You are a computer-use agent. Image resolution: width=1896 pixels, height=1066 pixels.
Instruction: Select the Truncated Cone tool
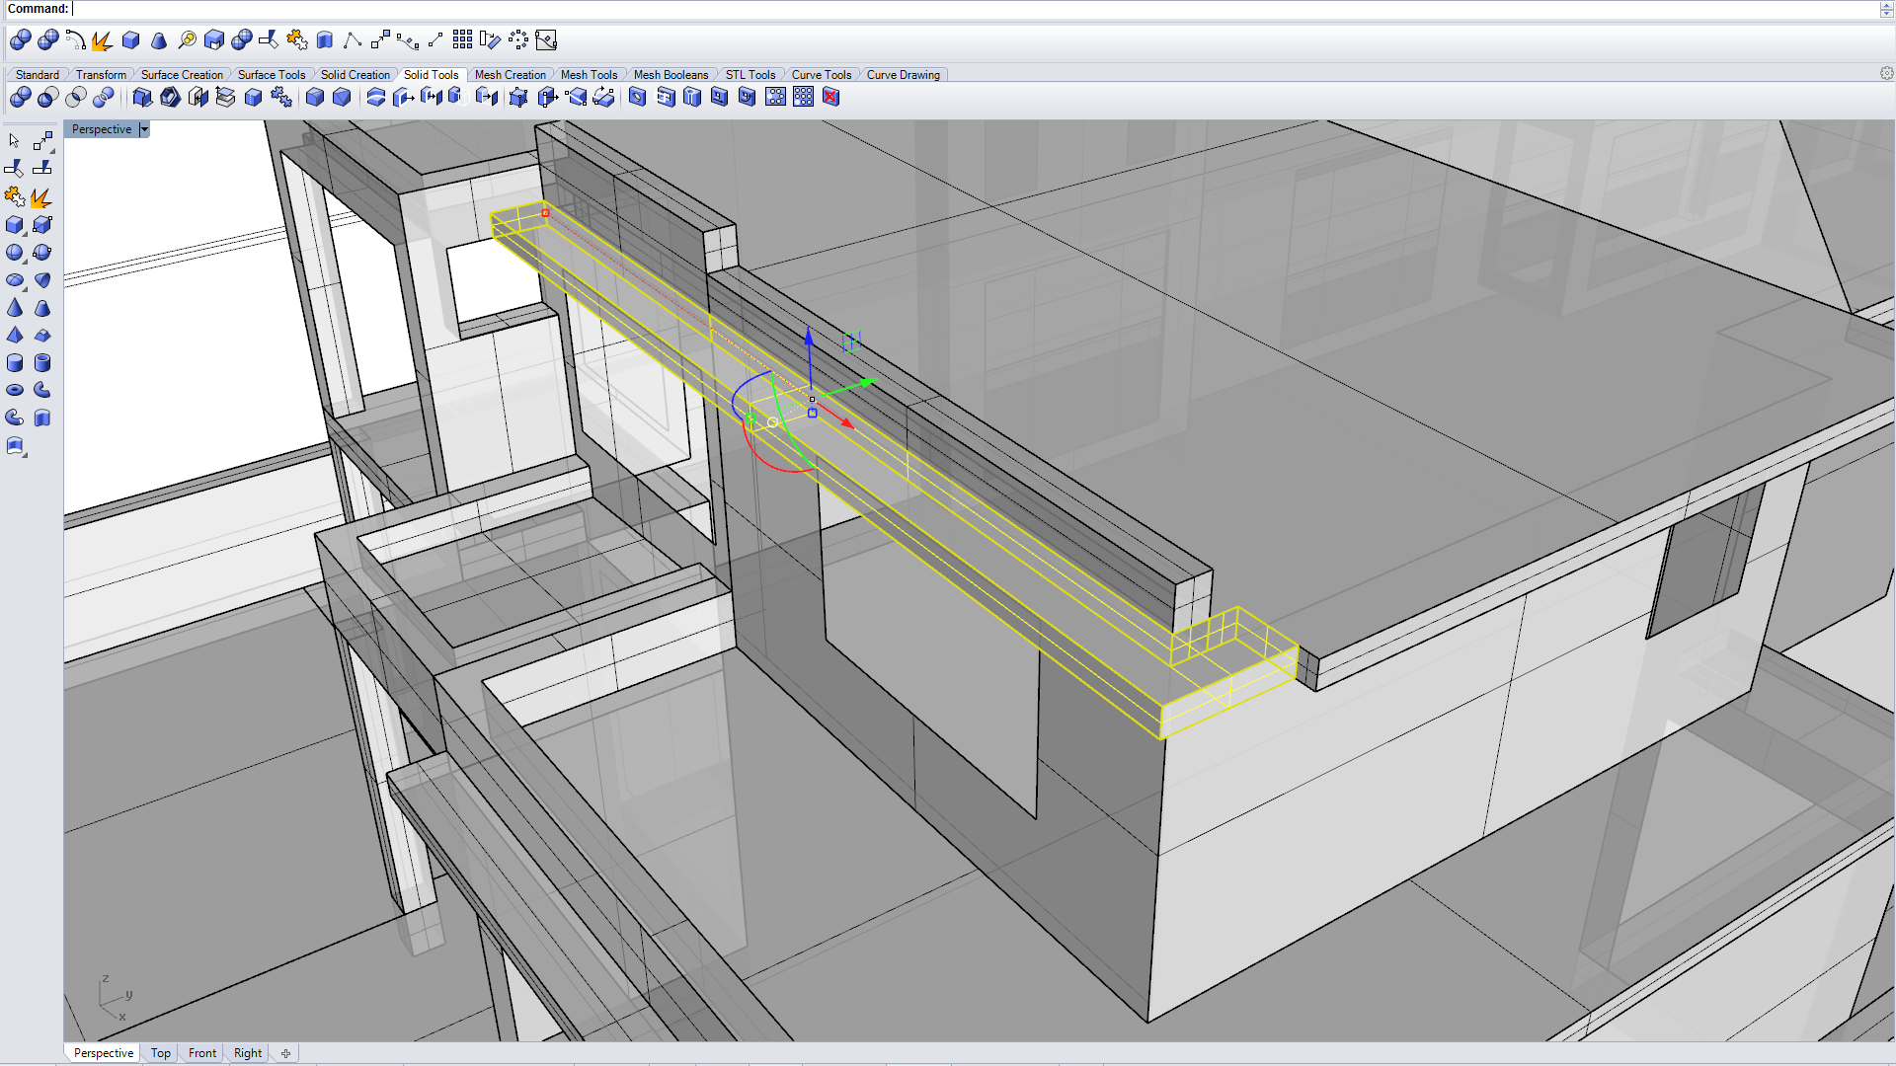pos(41,308)
